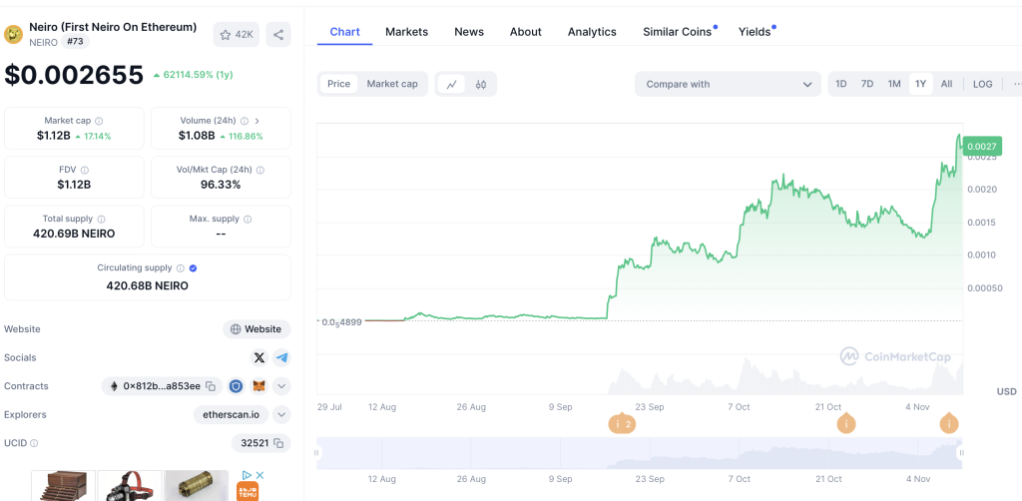Viewport: 1022px width, 501px height.
Task: Expand the Explorers dropdown chevron
Action: 281,414
